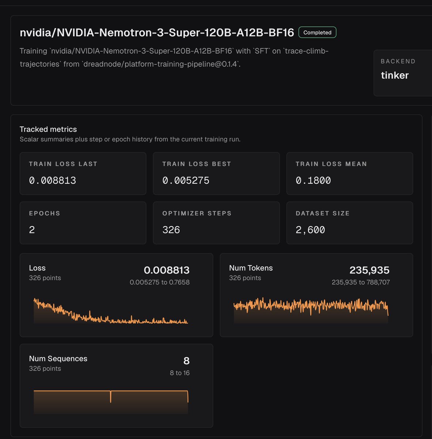Click the value 0.008813 under TRAIN LOSS LAST

click(52, 180)
